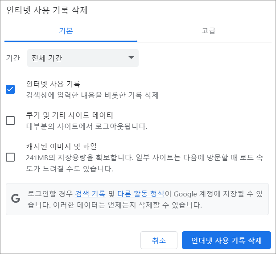This screenshot has width=276, height=254.
Task: Click the 캐시된 이미지 및 파일 heading
Action: (61, 146)
